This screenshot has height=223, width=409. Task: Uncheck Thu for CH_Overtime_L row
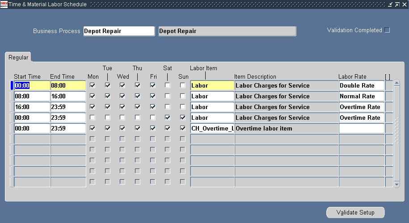[x=138, y=128]
